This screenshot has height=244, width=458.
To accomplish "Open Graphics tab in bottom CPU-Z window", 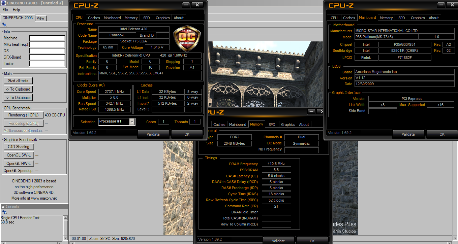I will click(288, 125).
